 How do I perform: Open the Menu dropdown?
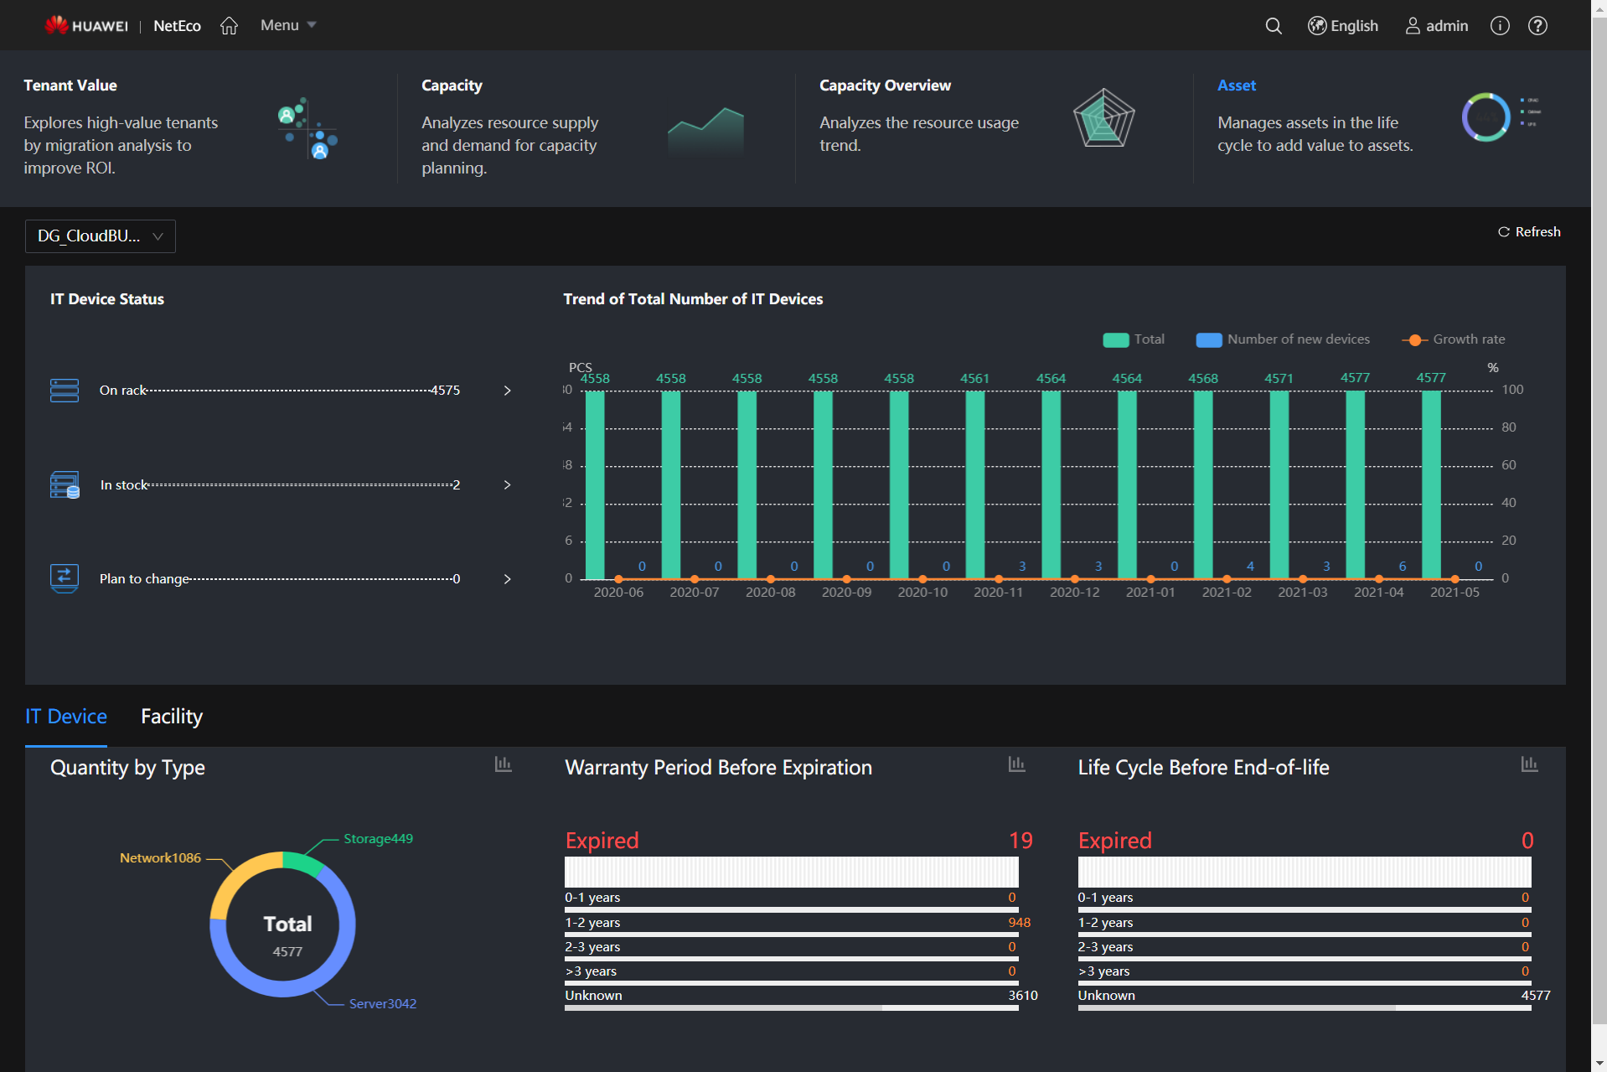click(287, 25)
